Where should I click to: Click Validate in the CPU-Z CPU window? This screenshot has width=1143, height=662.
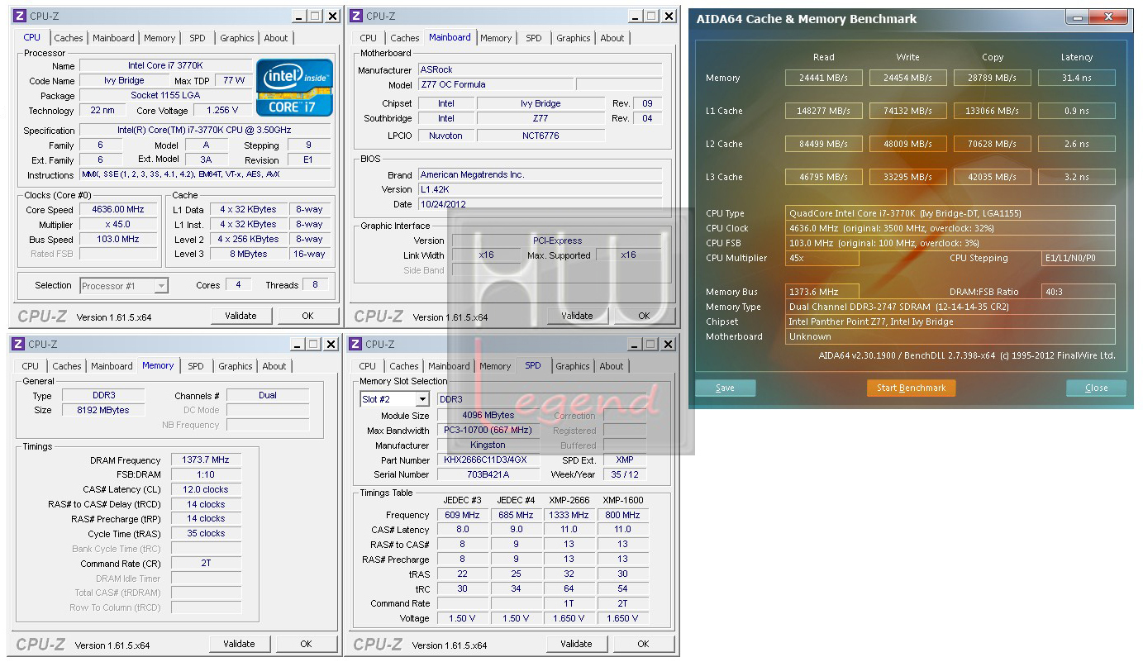pos(241,316)
